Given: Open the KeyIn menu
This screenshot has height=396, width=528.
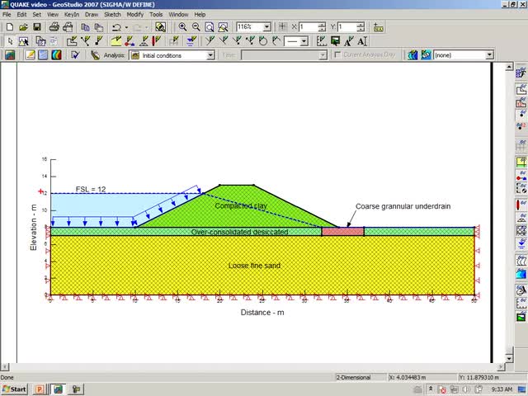Looking at the screenshot, I should [72, 14].
